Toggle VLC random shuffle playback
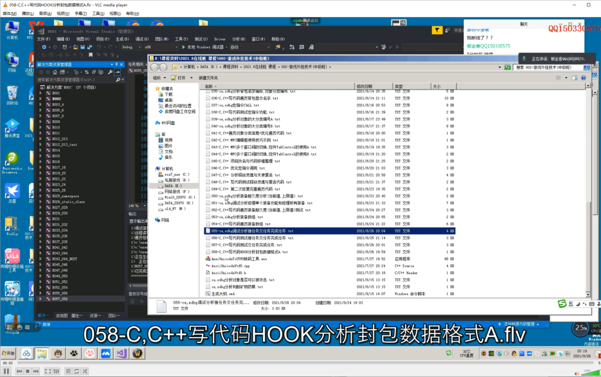 (85, 371)
